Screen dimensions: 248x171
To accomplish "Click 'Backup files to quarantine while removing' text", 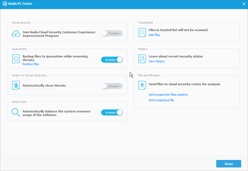I will (55, 56).
